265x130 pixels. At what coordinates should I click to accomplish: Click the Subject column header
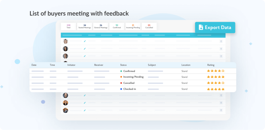click(152, 65)
